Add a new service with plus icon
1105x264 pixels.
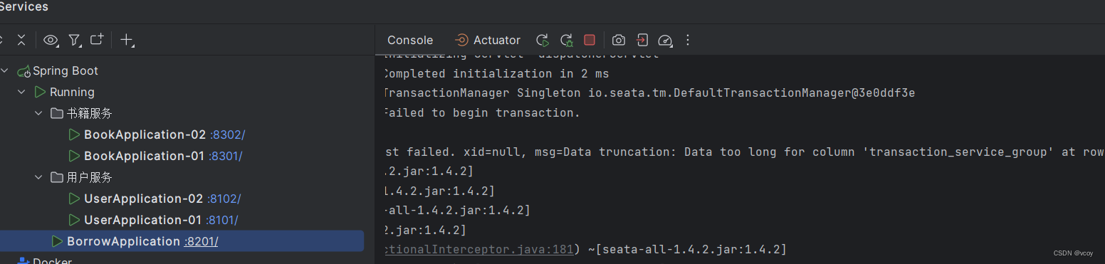pos(127,40)
